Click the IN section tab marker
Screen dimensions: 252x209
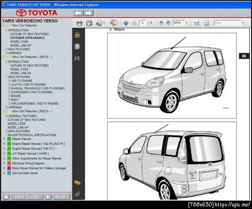point(244,56)
